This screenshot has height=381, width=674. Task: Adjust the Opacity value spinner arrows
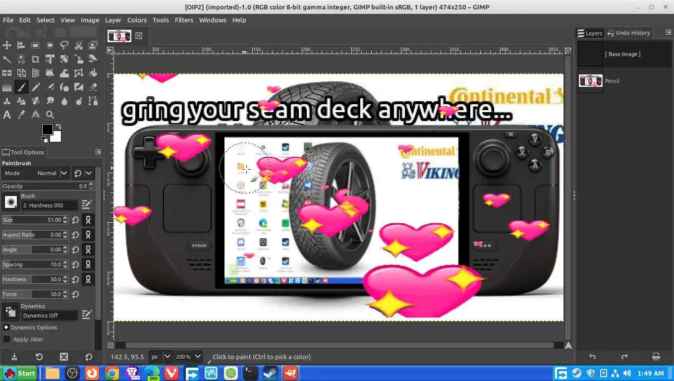[91, 186]
